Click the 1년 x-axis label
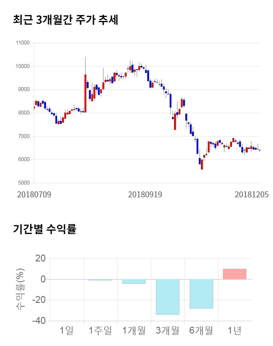 click(235, 330)
